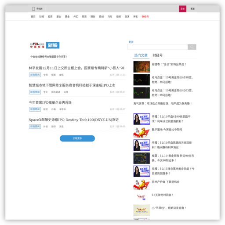Switch to the 财经号 sidebar tab
The height and width of the screenshot is (225, 225).
158,55
